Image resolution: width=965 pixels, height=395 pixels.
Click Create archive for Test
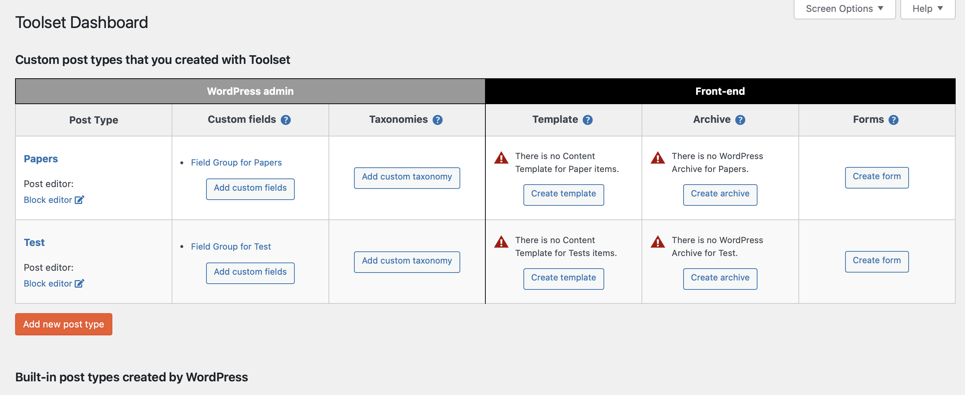pyautogui.click(x=720, y=278)
